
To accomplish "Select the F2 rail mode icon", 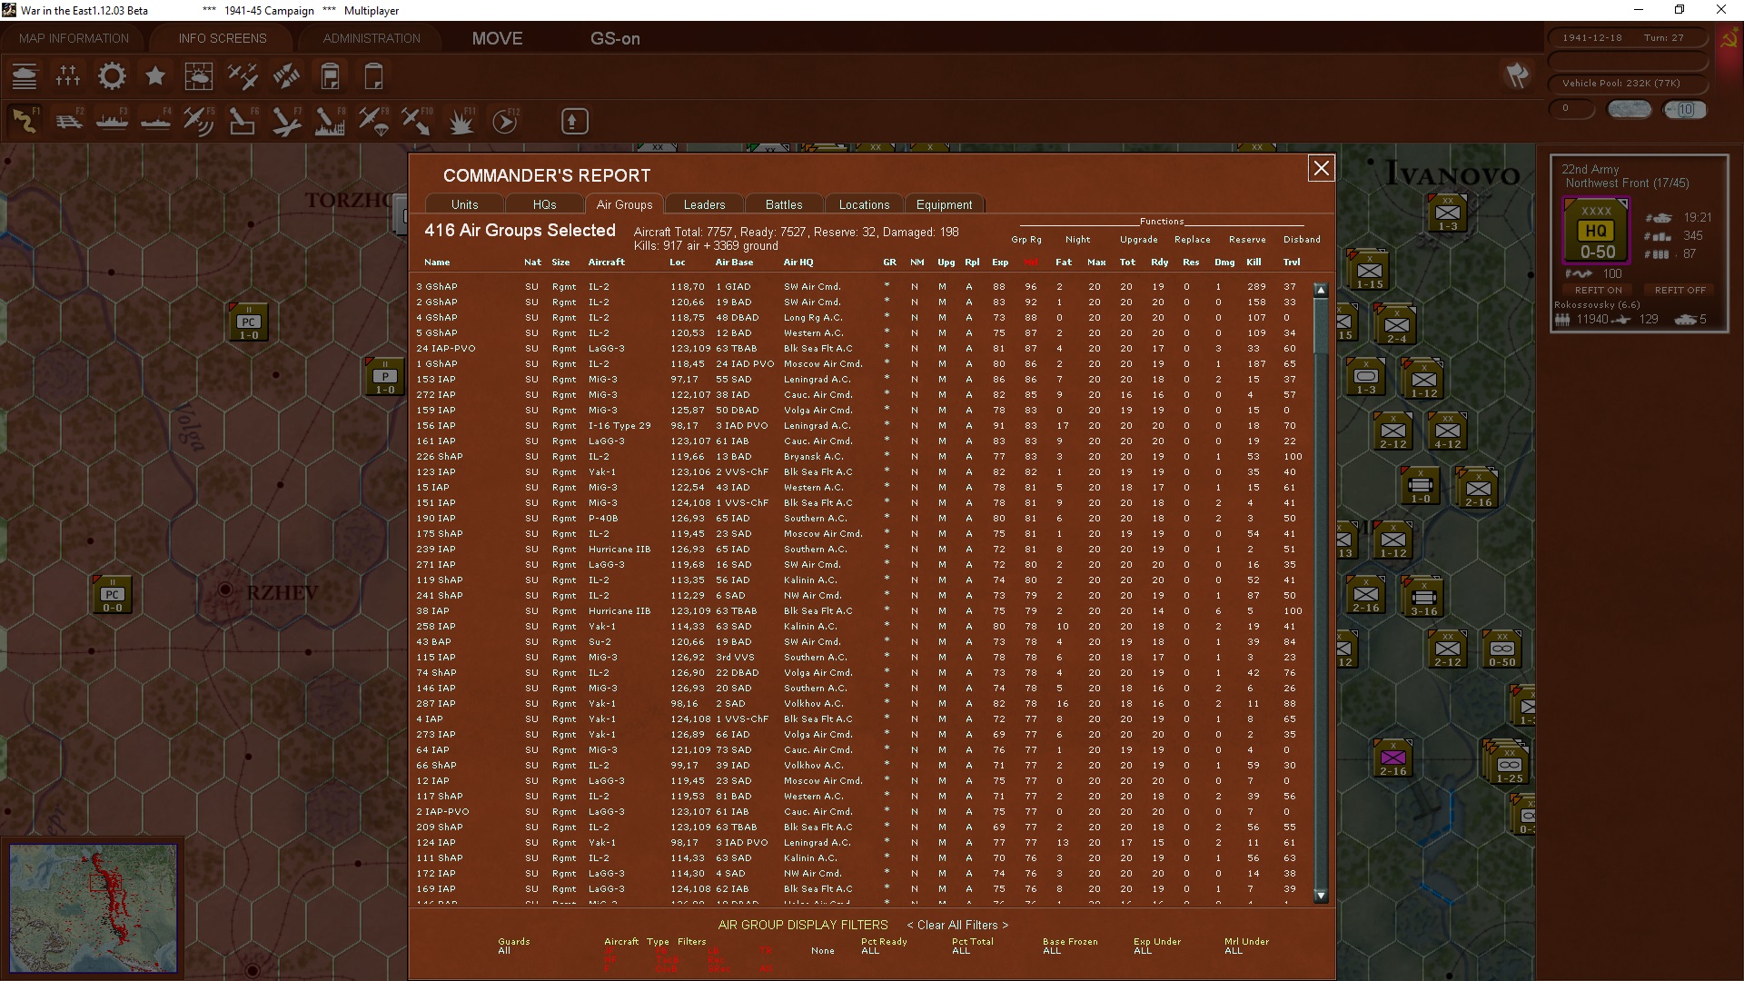I will tap(68, 121).
